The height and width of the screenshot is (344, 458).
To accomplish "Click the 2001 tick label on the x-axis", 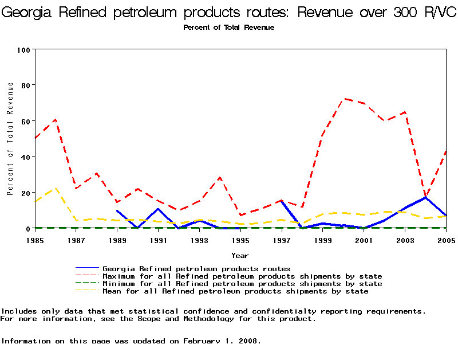I will point(363,240).
